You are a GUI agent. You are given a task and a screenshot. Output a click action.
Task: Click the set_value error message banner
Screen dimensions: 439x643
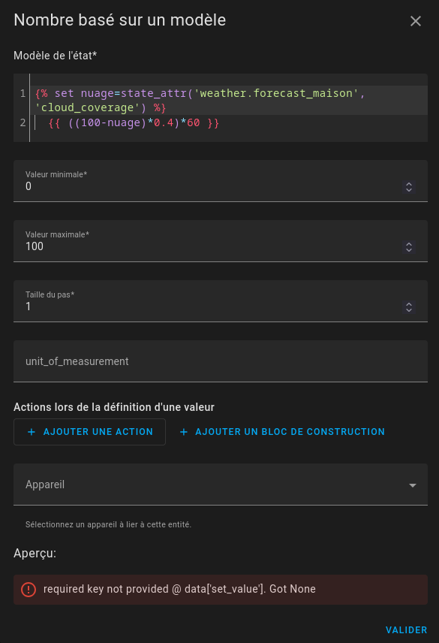tap(221, 589)
